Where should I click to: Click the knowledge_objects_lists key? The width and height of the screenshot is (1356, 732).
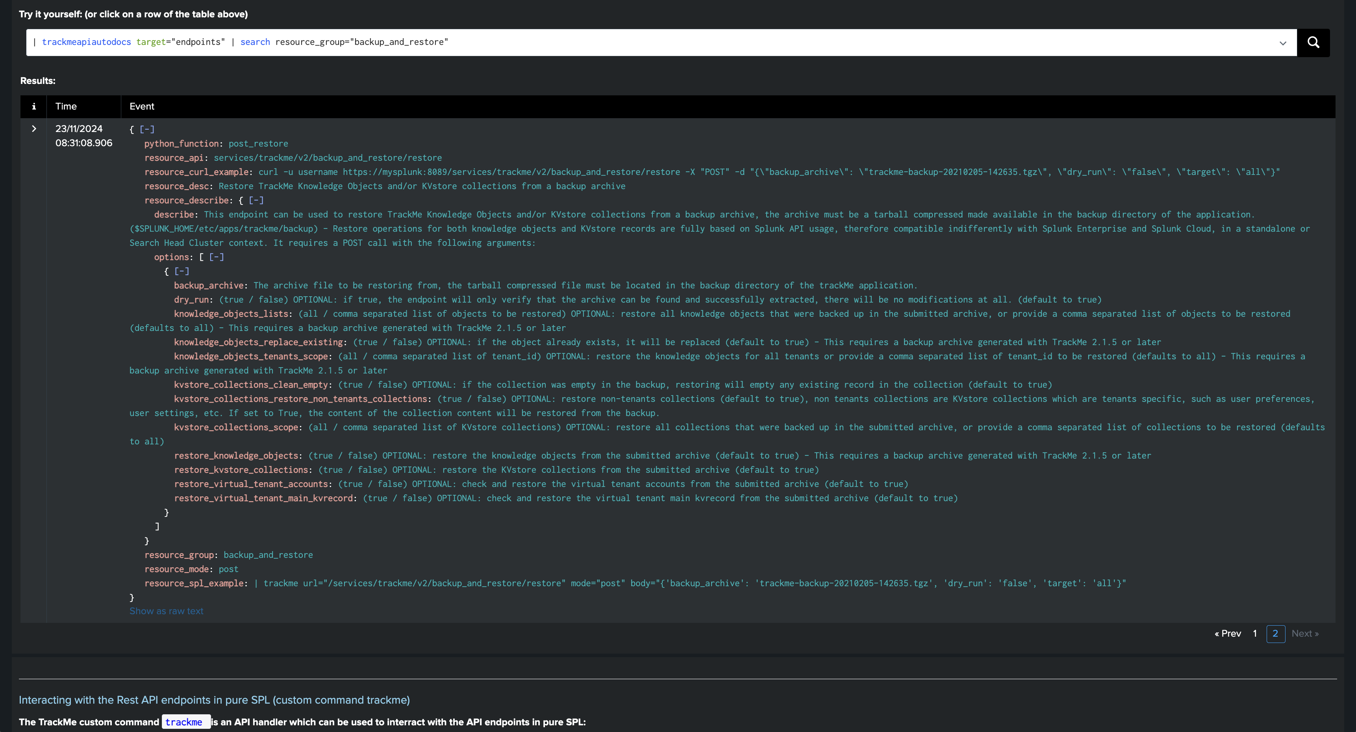coord(232,314)
